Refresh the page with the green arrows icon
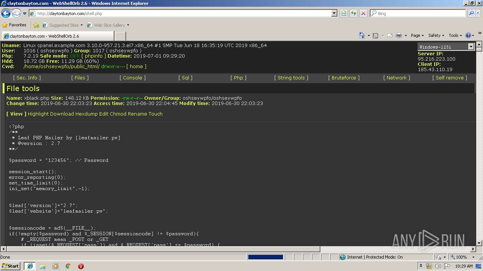 pos(354,14)
